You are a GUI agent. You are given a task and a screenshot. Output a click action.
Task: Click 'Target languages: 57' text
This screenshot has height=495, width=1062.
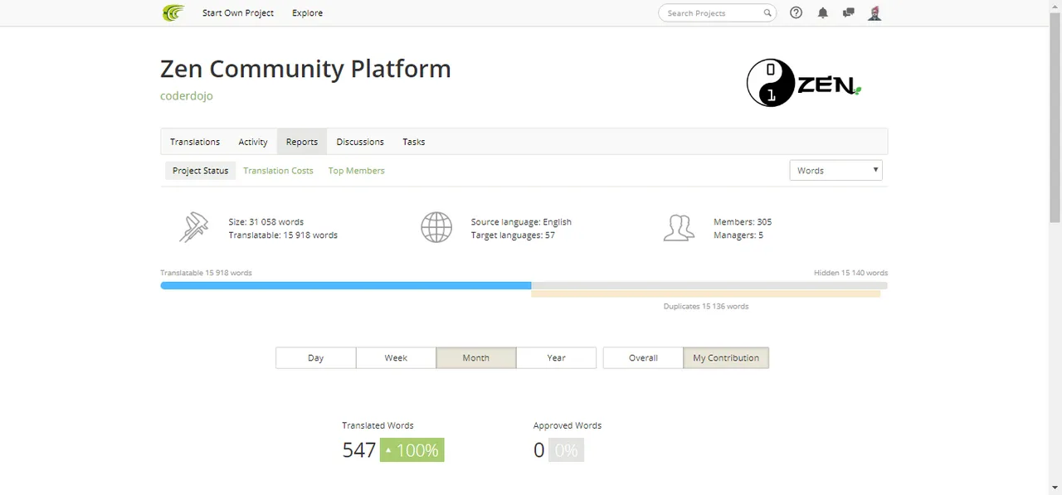(513, 235)
